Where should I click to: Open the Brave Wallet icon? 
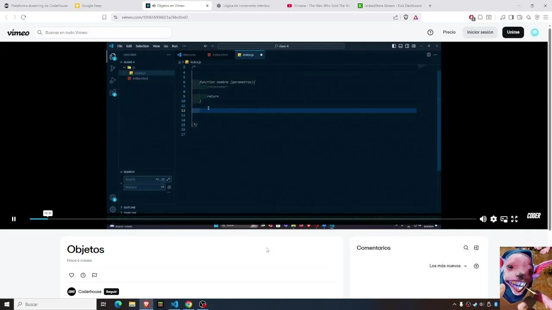pos(520,17)
